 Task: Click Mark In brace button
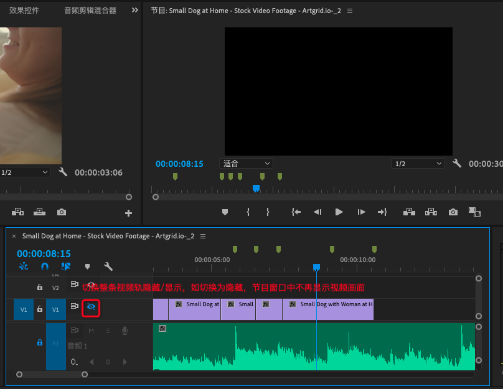(248, 212)
